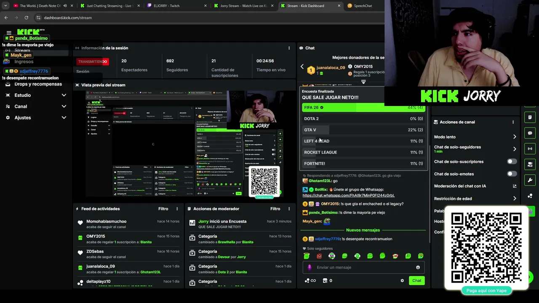Viewport: 539px width, 303px height.
Task: Mute the Death Note YouTube tab audio
Action: coord(65,6)
